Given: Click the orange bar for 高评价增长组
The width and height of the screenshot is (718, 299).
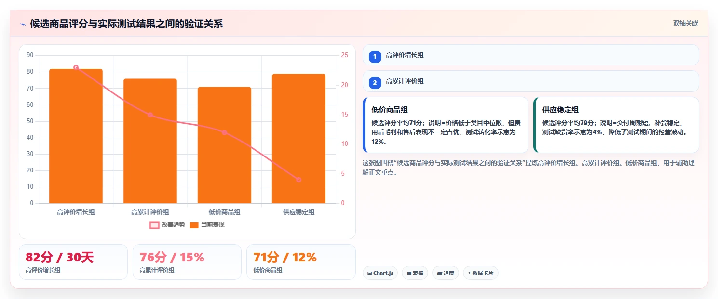Looking at the screenshot, I should coord(76,136).
